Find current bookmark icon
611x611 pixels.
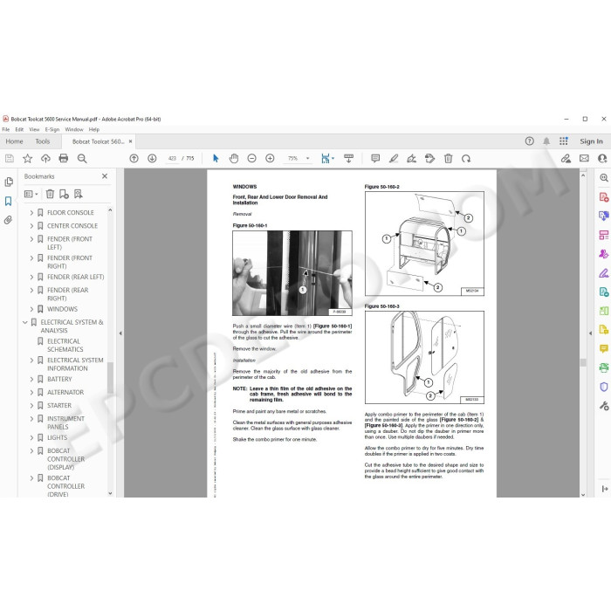(x=79, y=194)
